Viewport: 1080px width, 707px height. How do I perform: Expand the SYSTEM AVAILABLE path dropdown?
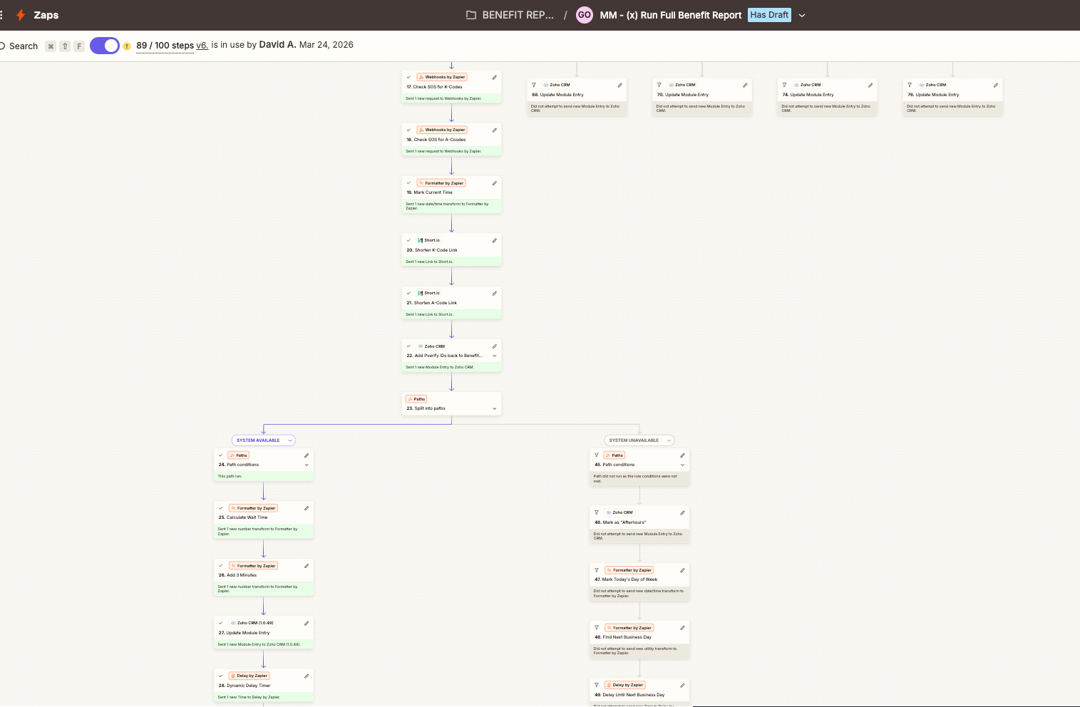[x=289, y=440]
